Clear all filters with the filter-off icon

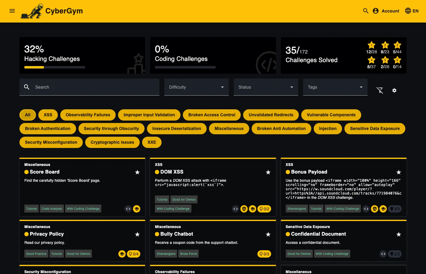coord(380,90)
